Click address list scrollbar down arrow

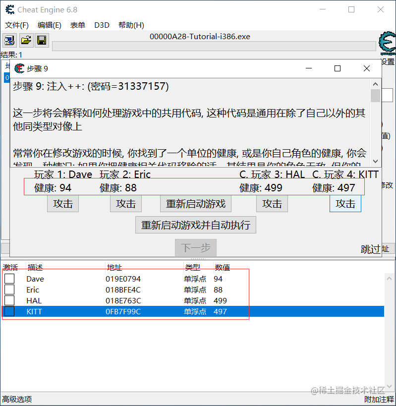click(x=389, y=387)
